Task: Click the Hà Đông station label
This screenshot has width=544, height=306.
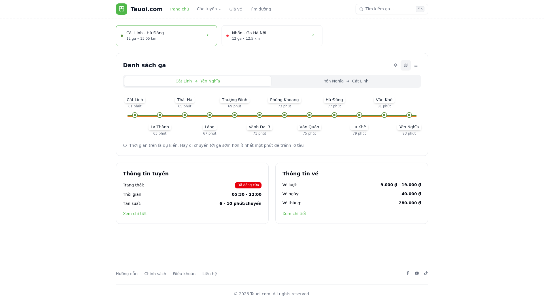Action: point(334,100)
